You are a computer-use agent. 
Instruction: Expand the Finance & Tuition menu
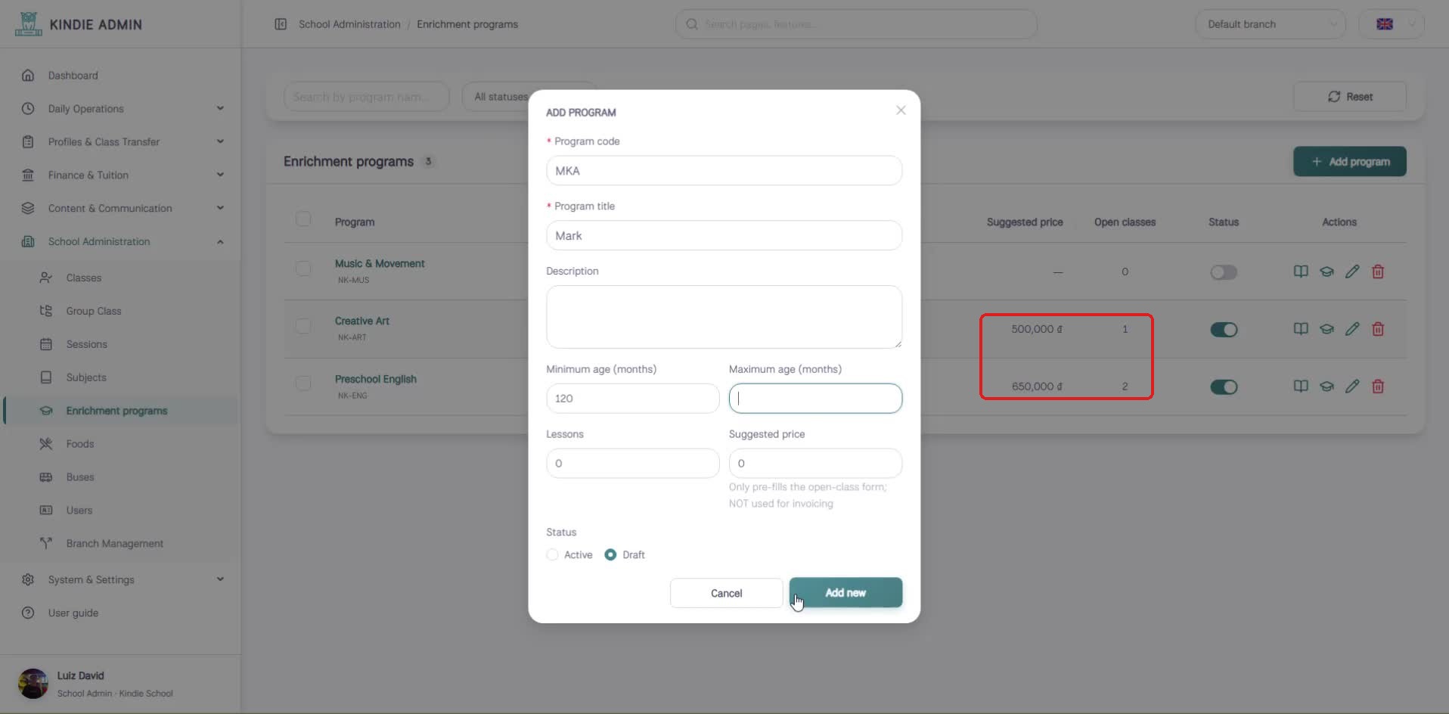pos(121,175)
